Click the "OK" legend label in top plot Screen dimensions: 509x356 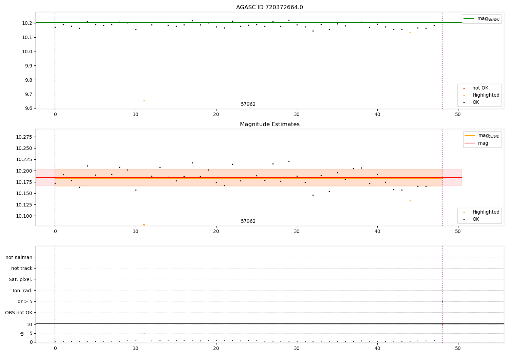pyautogui.click(x=476, y=102)
